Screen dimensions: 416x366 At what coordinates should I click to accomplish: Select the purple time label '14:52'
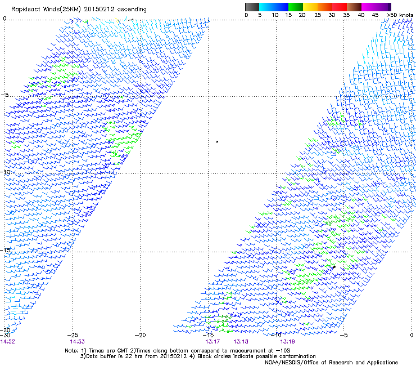click(8, 342)
